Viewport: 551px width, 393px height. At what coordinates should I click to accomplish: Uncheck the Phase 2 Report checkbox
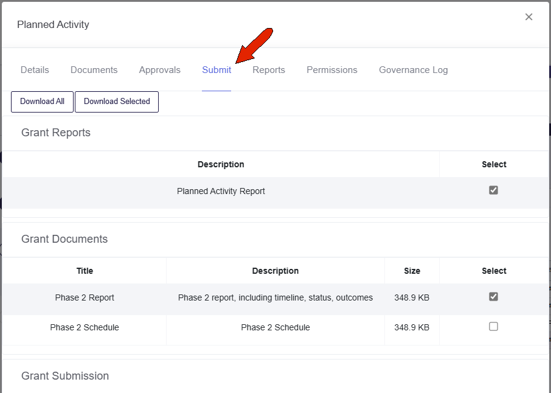click(x=493, y=297)
